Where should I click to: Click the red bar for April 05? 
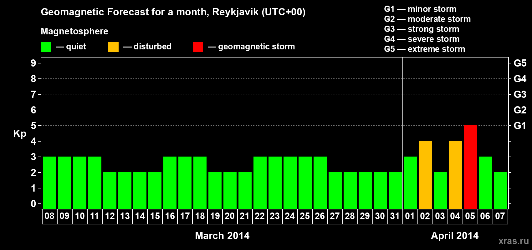pyautogui.click(x=470, y=167)
